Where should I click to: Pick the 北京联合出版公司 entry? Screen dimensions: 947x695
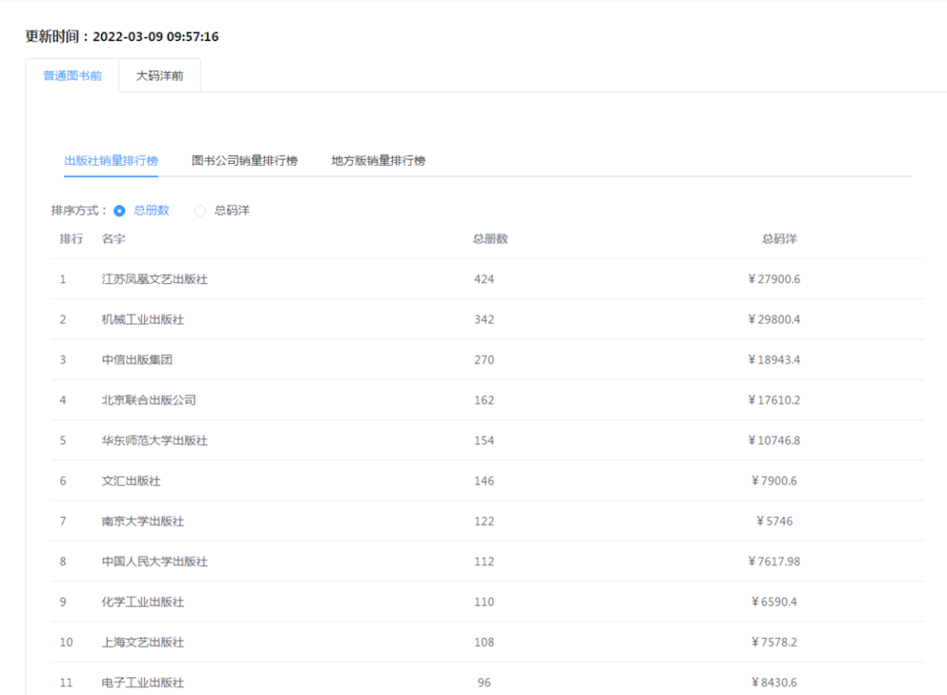click(x=149, y=401)
